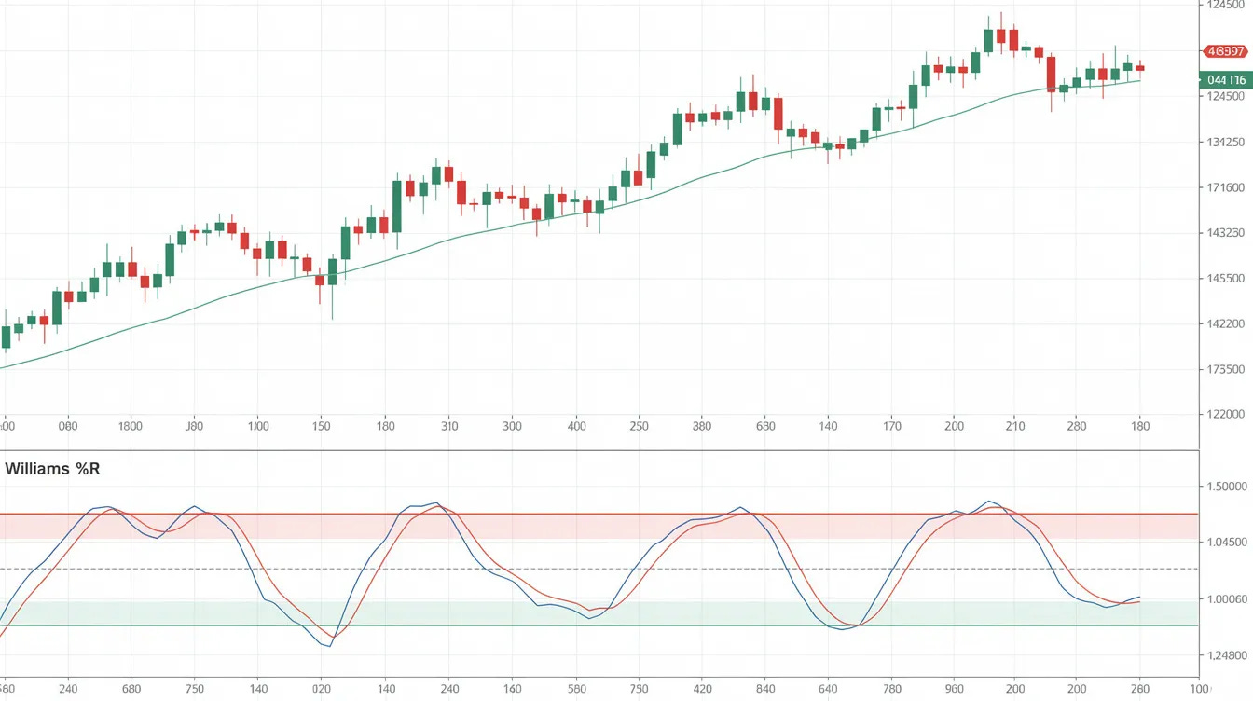Click the green current price tag labeled 044116
The height and width of the screenshot is (701, 1253).
coord(1223,80)
